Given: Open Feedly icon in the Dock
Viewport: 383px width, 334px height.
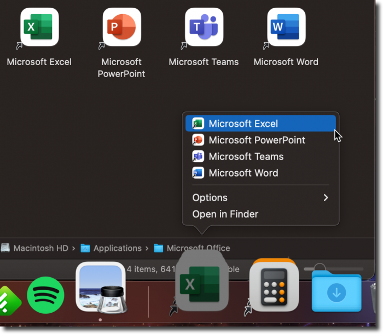Looking at the screenshot, I should pyautogui.click(x=9, y=301).
